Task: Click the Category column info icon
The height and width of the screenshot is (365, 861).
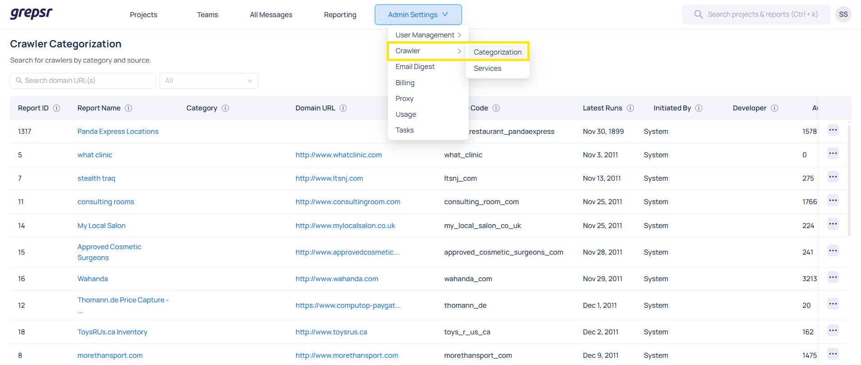Action: point(225,108)
